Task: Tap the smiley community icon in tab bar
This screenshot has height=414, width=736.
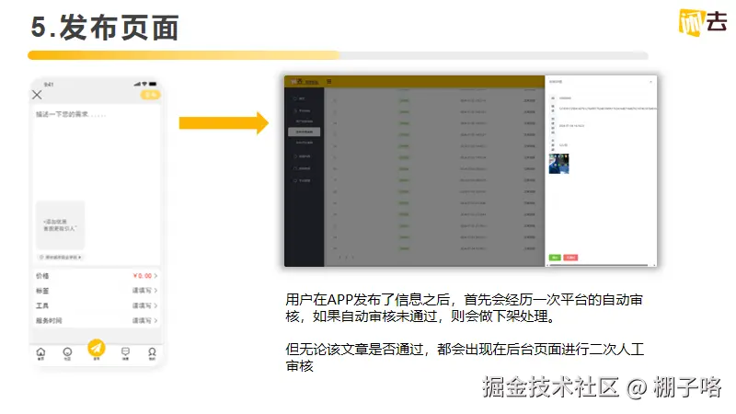Action: tap(67, 353)
